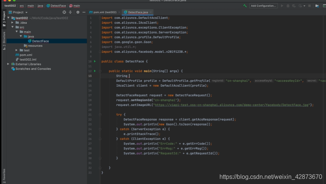The height and width of the screenshot is (184, 326).
Task: Click the terminal-style icon at toolbar far right
Action: tap(324, 6)
